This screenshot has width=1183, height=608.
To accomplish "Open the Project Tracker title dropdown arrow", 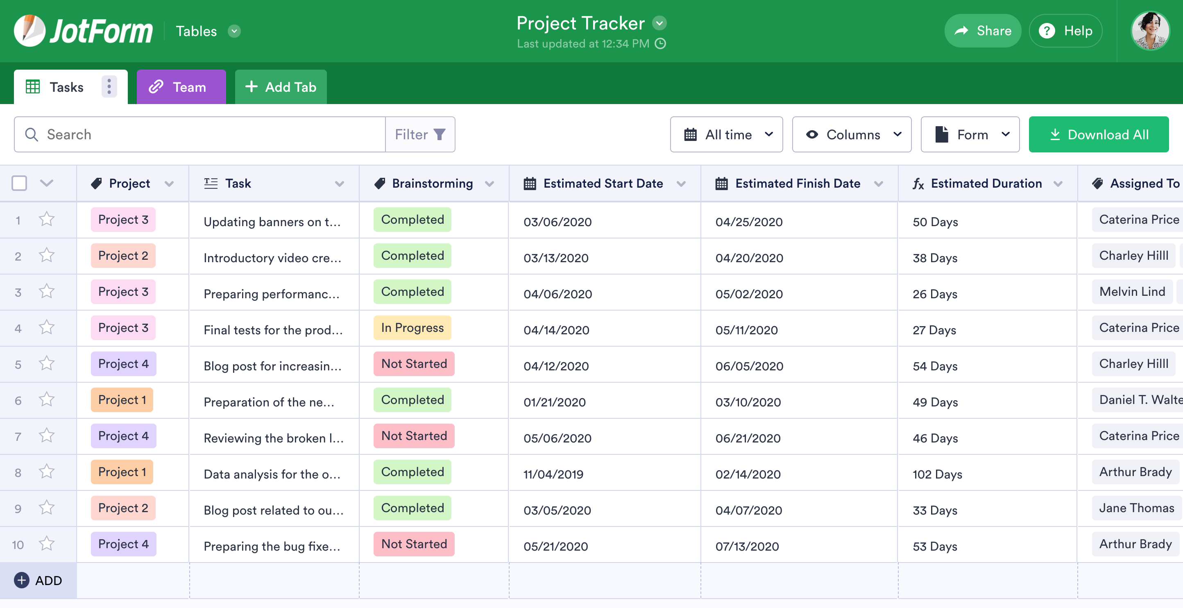I will (659, 23).
